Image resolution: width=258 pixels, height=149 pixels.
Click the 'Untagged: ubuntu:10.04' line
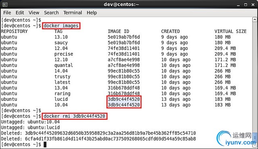click(x=30, y=122)
